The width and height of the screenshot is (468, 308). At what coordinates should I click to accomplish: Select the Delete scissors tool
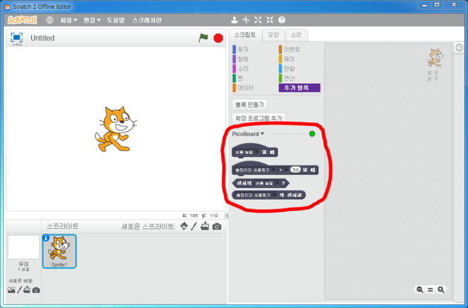(x=246, y=20)
